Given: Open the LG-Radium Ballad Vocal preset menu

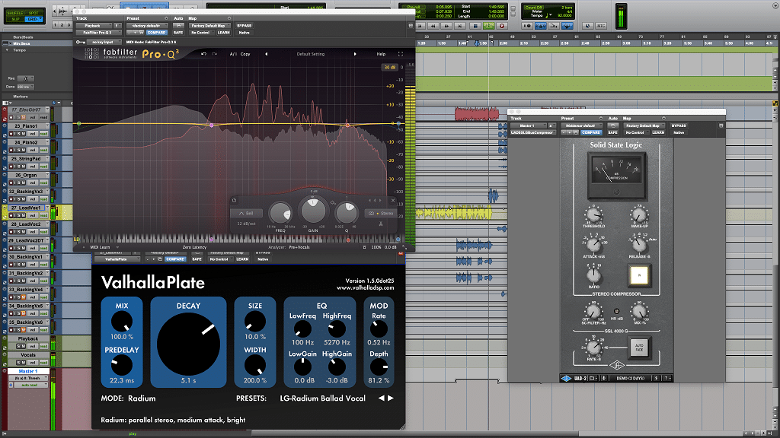Looking at the screenshot, I should pos(322,398).
